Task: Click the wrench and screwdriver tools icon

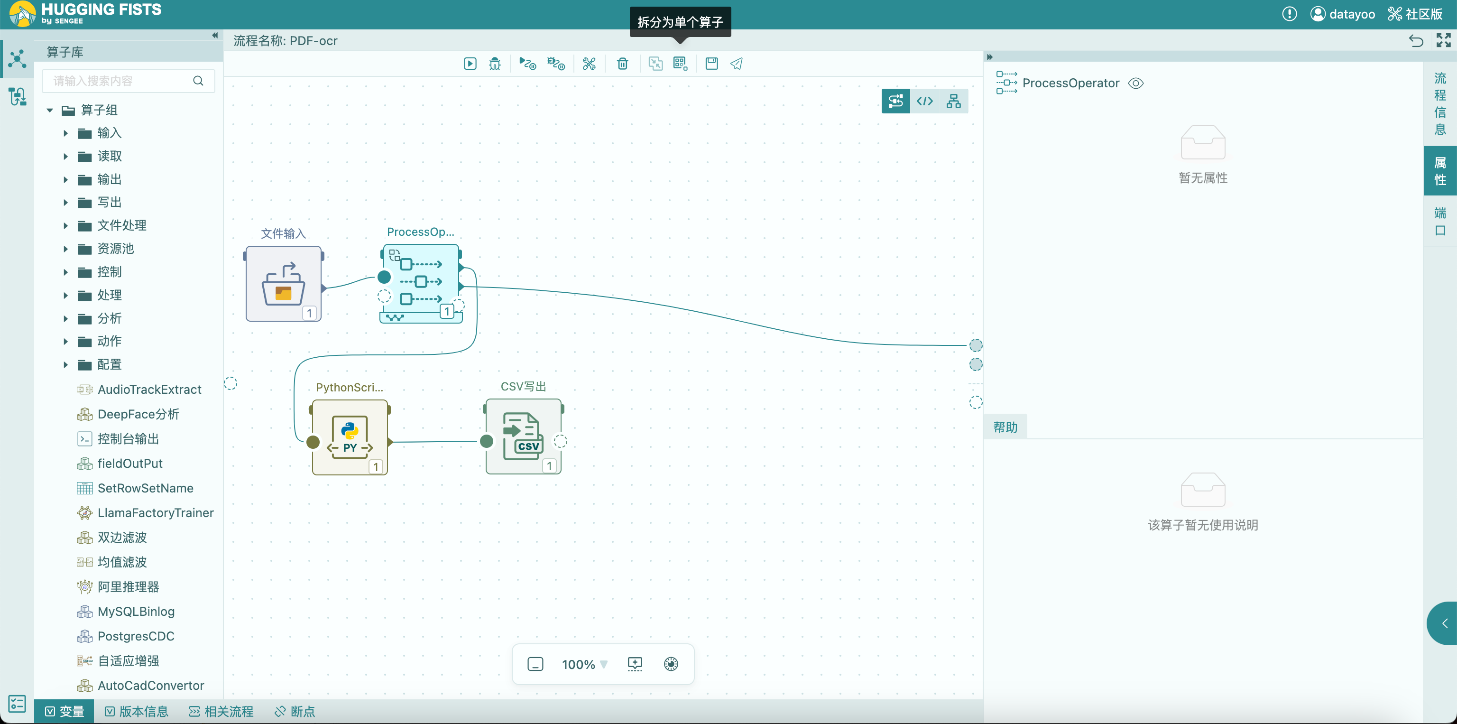Action: [x=589, y=64]
